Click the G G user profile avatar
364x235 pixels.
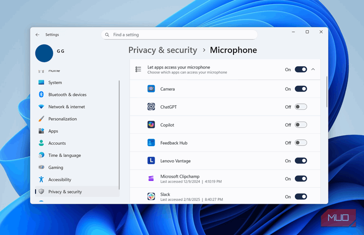point(44,53)
